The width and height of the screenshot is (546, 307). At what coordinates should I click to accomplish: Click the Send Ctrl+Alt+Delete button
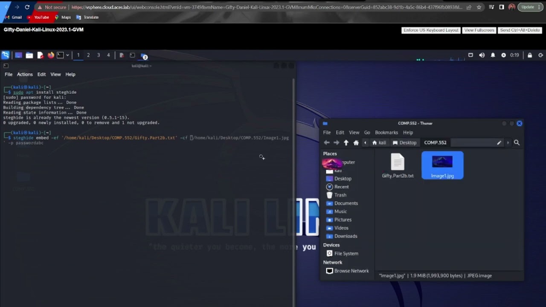click(520, 30)
